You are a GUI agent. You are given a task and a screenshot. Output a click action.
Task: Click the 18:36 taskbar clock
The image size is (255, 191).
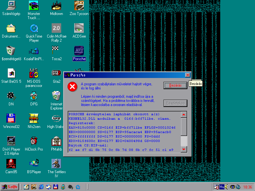point(248,187)
